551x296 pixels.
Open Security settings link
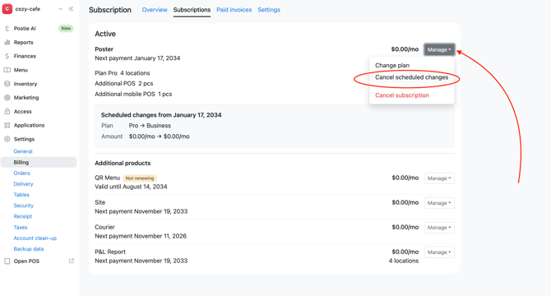pos(24,206)
